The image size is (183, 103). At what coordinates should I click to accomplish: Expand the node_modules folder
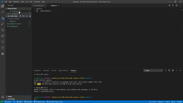click(18, 19)
